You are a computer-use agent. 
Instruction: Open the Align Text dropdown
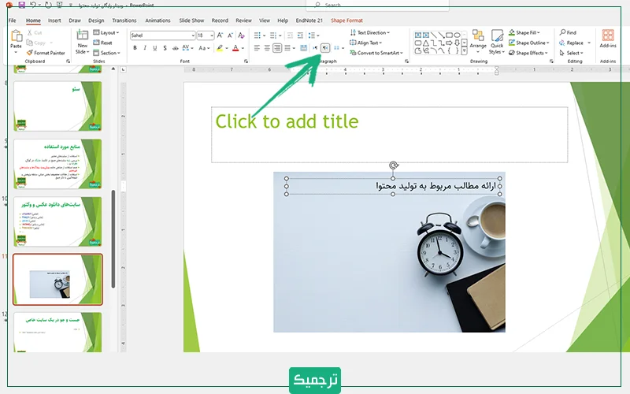366,43
